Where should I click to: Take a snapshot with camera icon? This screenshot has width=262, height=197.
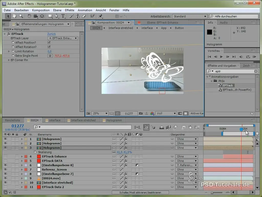tap(141, 114)
